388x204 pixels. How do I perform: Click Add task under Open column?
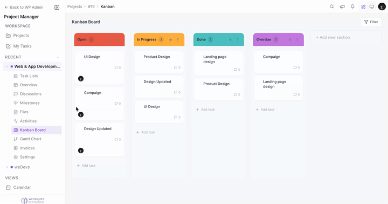(x=86, y=165)
